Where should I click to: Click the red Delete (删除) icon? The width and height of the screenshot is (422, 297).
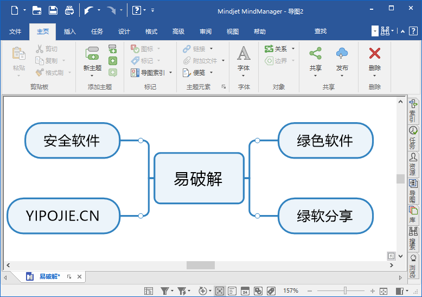coord(374,53)
